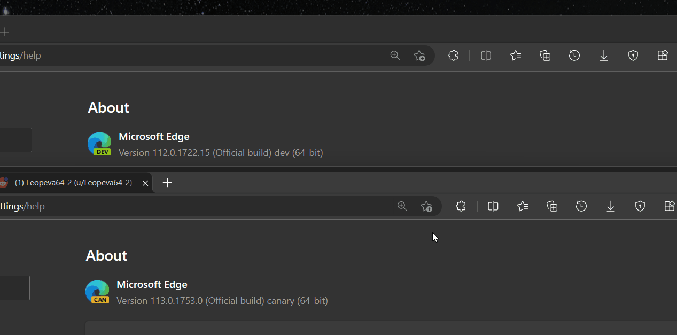Viewport: 677px width, 335px height.
Task: Click the page zoom magnifier in the address bar
Action: click(x=395, y=56)
